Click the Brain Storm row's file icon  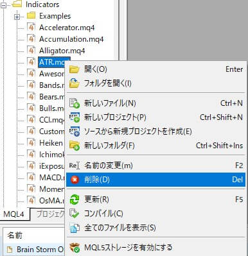pyautogui.click(x=10, y=250)
